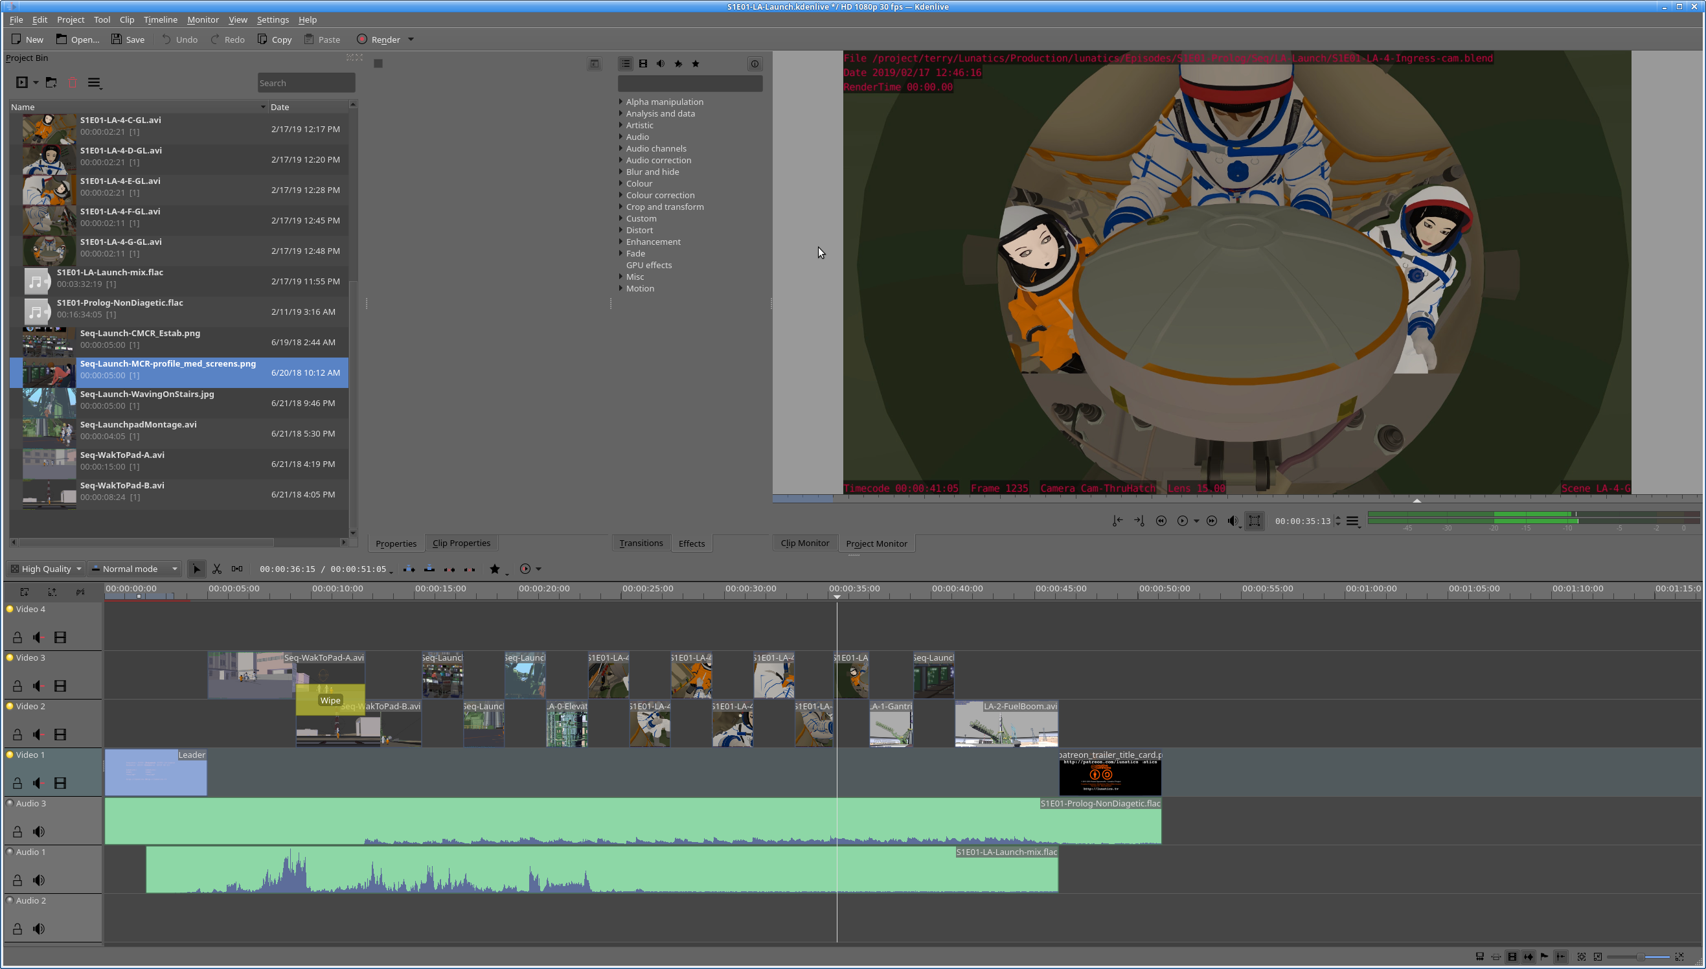1706x969 pixels.
Task: Hide video on Video 2 track
Action: click(x=60, y=735)
